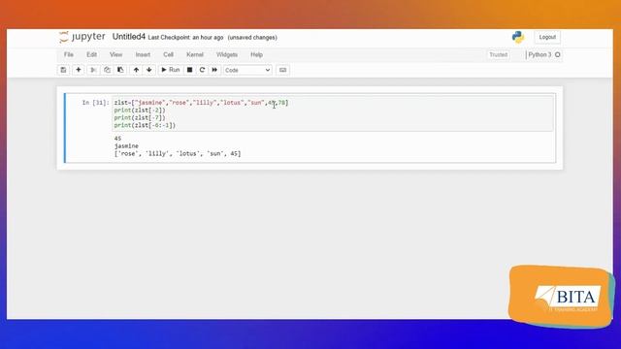This screenshot has height=349, width=621.
Task: Open the cell type Code dropdown
Action: coord(247,70)
